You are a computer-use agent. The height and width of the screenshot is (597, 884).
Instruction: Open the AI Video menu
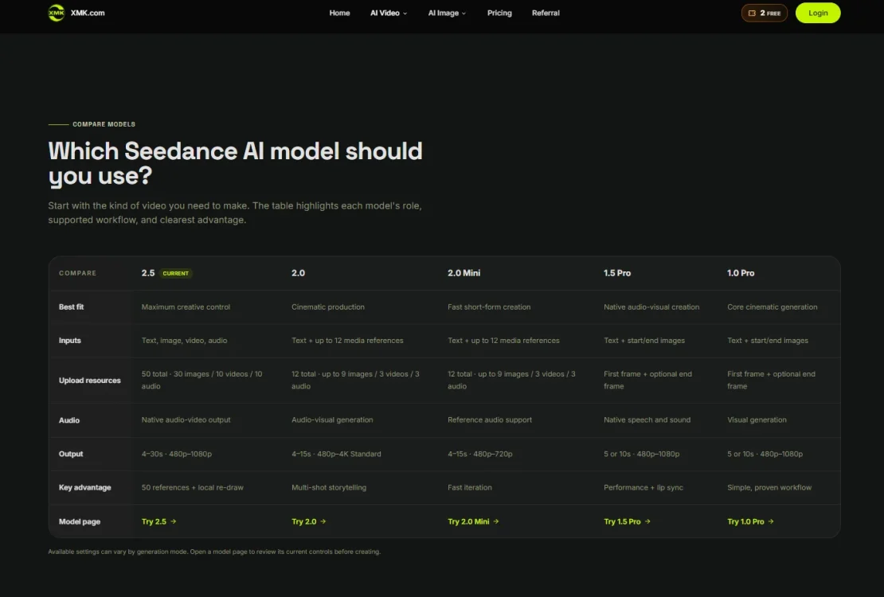[x=389, y=13]
